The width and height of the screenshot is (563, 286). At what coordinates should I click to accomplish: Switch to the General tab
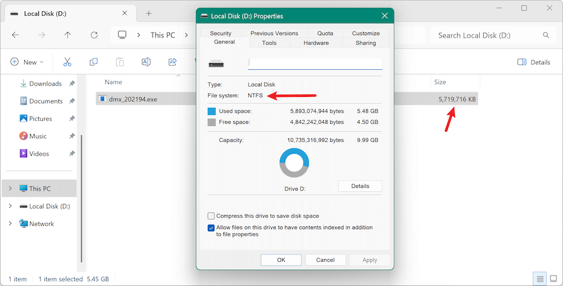click(x=225, y=42)
